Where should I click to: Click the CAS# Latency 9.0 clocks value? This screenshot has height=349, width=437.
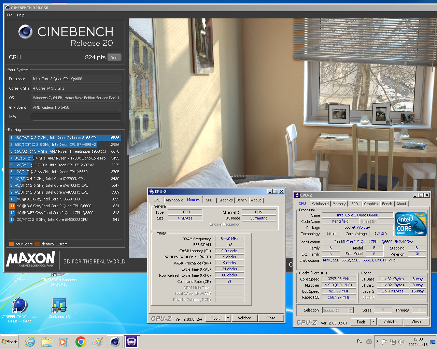click(x=229, y=251)
